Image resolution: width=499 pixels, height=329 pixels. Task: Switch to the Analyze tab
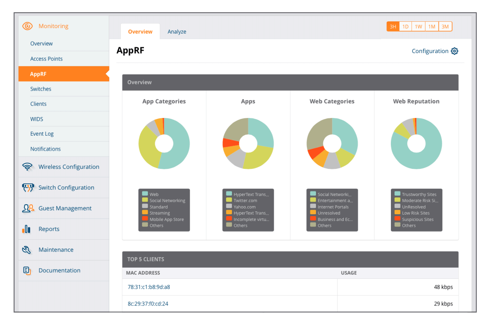tap(177, 32)
